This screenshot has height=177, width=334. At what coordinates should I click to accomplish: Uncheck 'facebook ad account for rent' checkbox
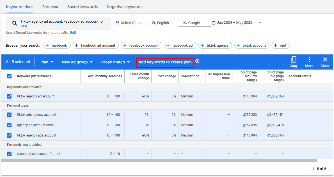[x=9, y=154]
